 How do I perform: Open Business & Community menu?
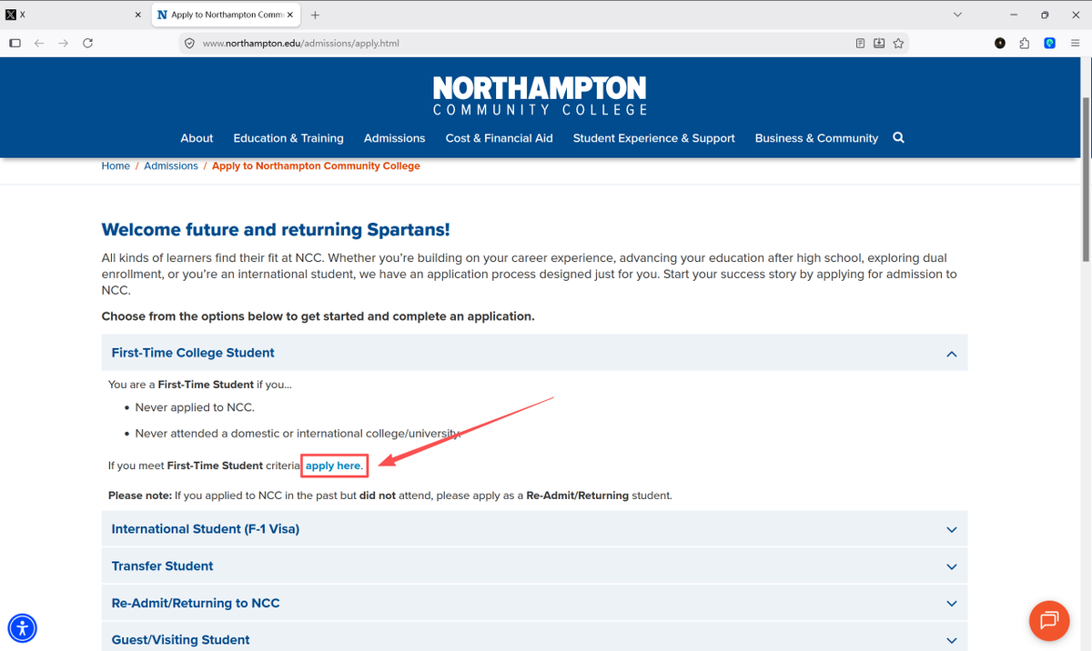click(x=816, y=138)
